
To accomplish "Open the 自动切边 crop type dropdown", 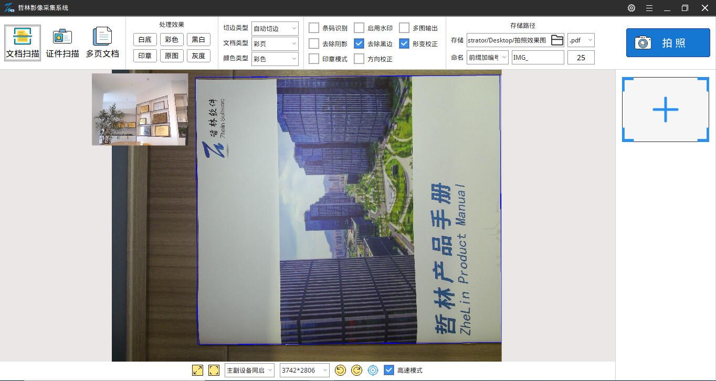I will point(275,28).
